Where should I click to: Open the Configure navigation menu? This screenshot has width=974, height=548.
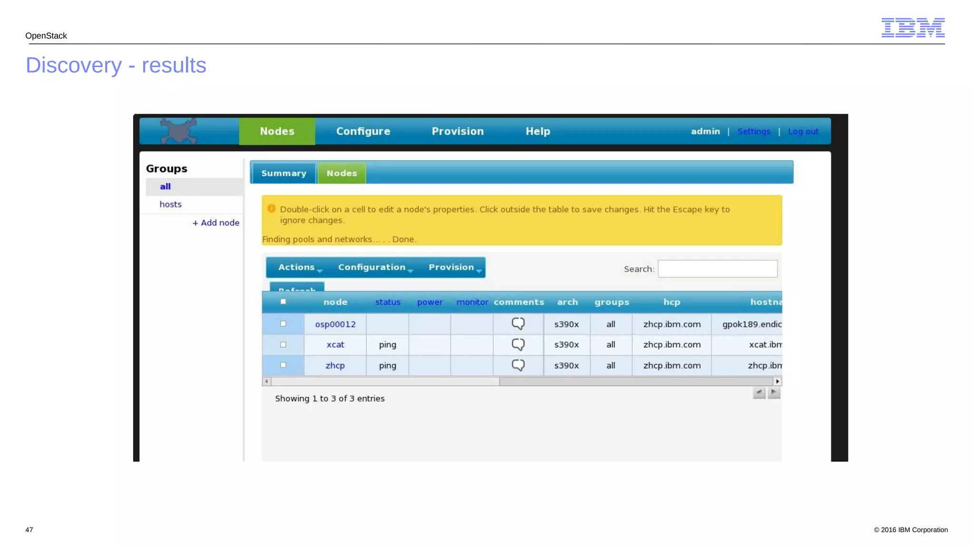click(363, 131)
